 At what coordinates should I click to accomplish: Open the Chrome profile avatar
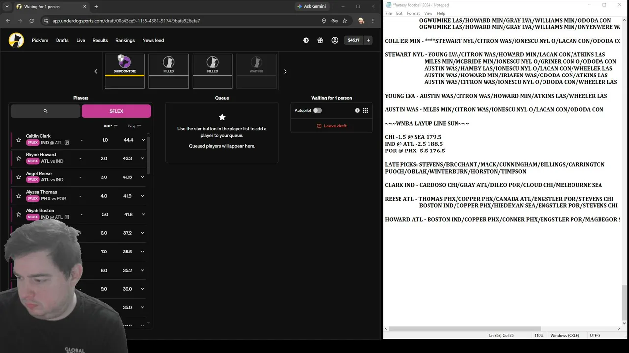click(x=361, y=21)
